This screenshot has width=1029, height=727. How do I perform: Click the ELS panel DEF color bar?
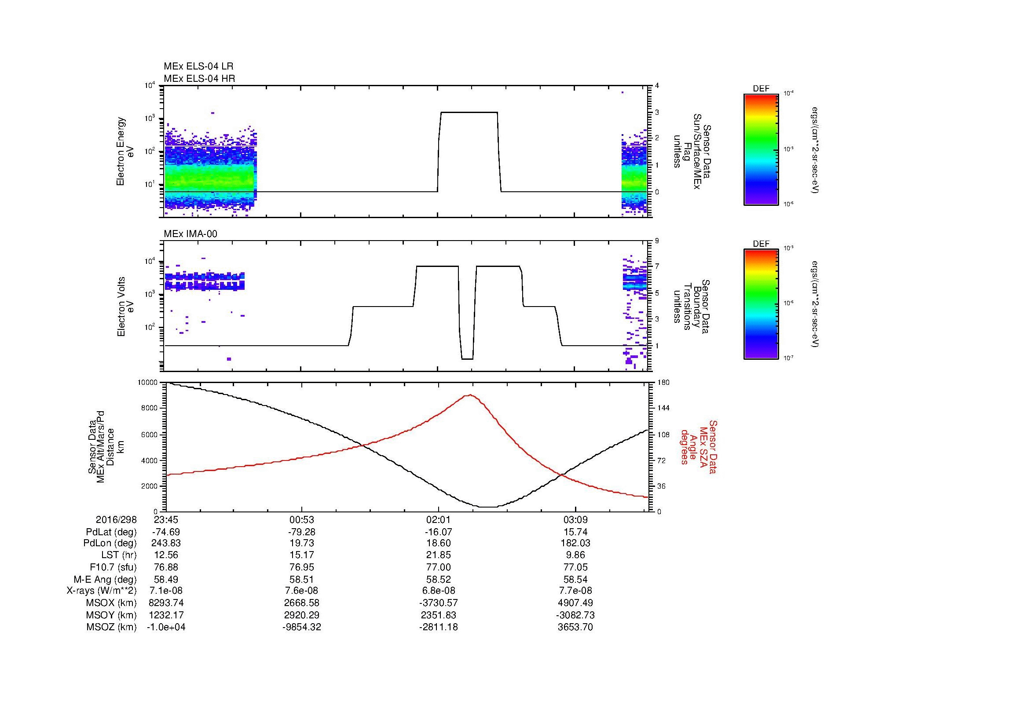(761, 149)
